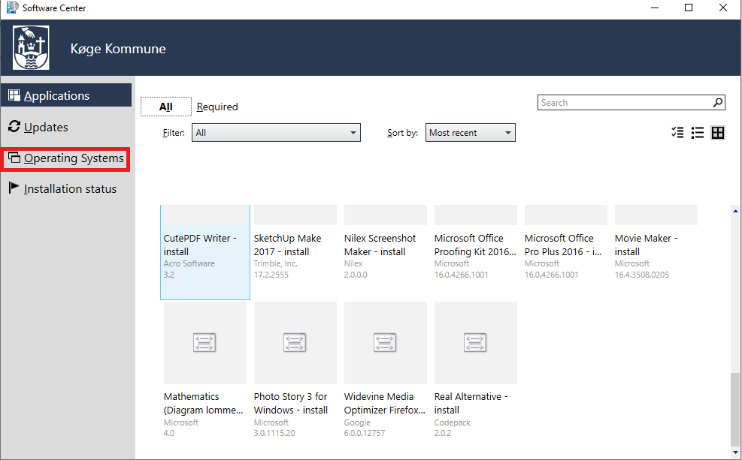Click the Real Alternative app icon
The image size is (742, 460).
[x=475, y=343]
